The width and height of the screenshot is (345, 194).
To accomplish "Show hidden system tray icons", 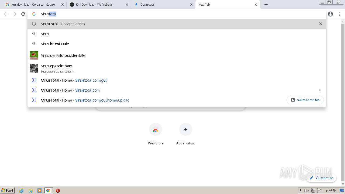I will pyautogui.click(x=301, y=190).
